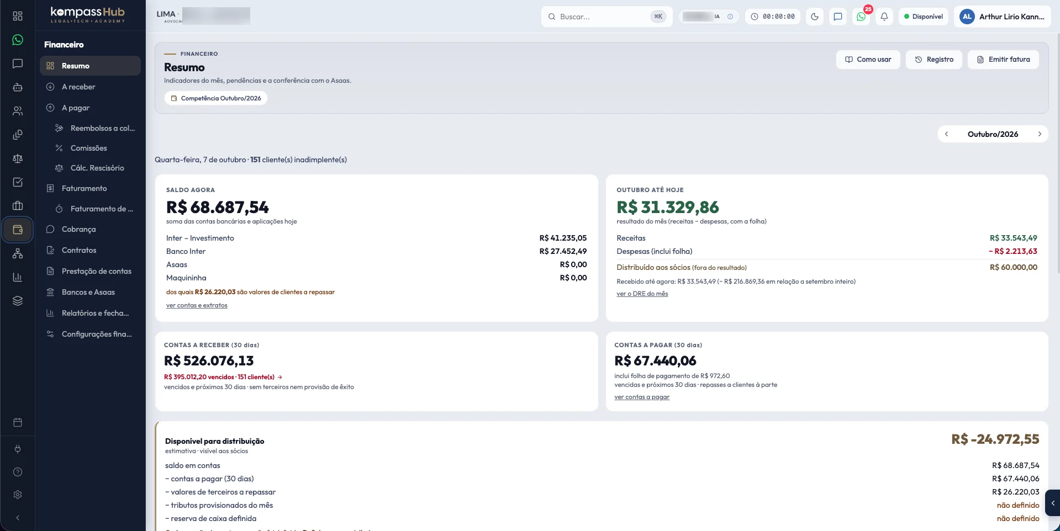Focus the Buscar search field
Screen dimensions: 1060x531
coord(607,17)
